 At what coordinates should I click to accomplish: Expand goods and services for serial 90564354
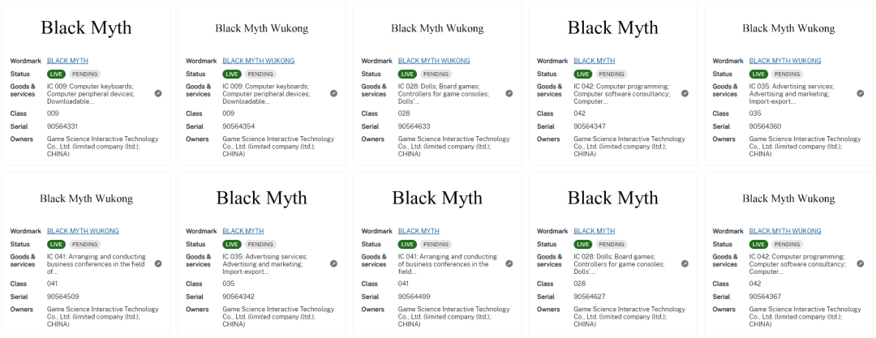pyautogui.click(x=333, y=94)
